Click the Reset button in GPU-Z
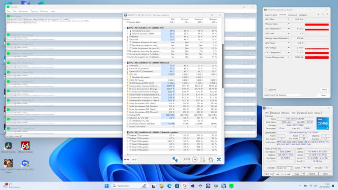 (324, 89)
